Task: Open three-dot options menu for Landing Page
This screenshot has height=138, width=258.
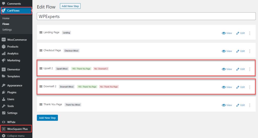Action: pos(250,33)
